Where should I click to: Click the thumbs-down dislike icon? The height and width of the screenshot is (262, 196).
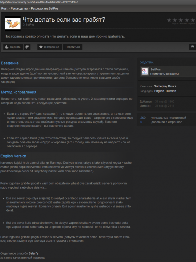(x=27, y=47)
